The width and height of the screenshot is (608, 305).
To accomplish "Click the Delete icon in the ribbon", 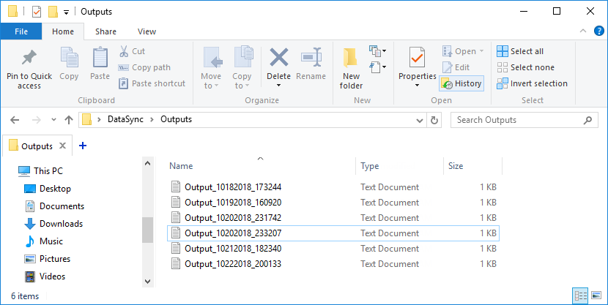I will [x=278, y=59].
